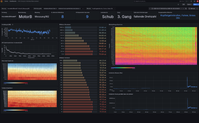The height and width of the screenshot is (123, 199).
Task: Click the Schub load state value
Action: (108, 17)
